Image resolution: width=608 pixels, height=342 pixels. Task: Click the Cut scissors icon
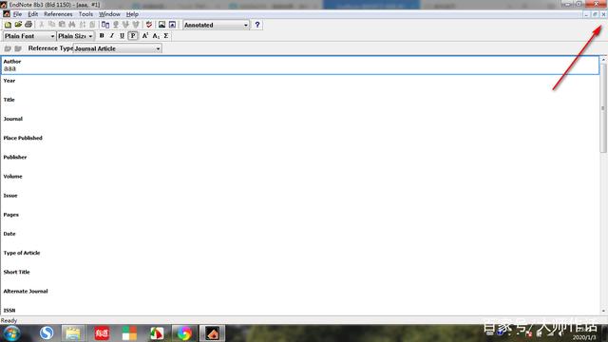click(42, 25)
